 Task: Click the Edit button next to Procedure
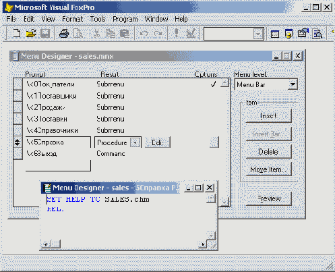(x=158, y=142)
